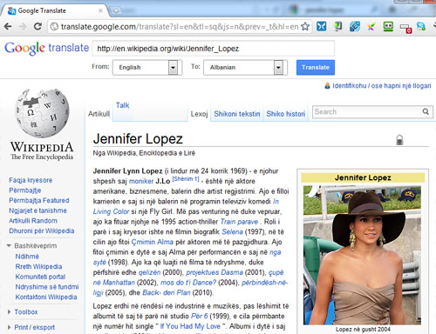Click the Wikipedia globe logo
Viewport: 436px width, 334px height.
[42, 113]
